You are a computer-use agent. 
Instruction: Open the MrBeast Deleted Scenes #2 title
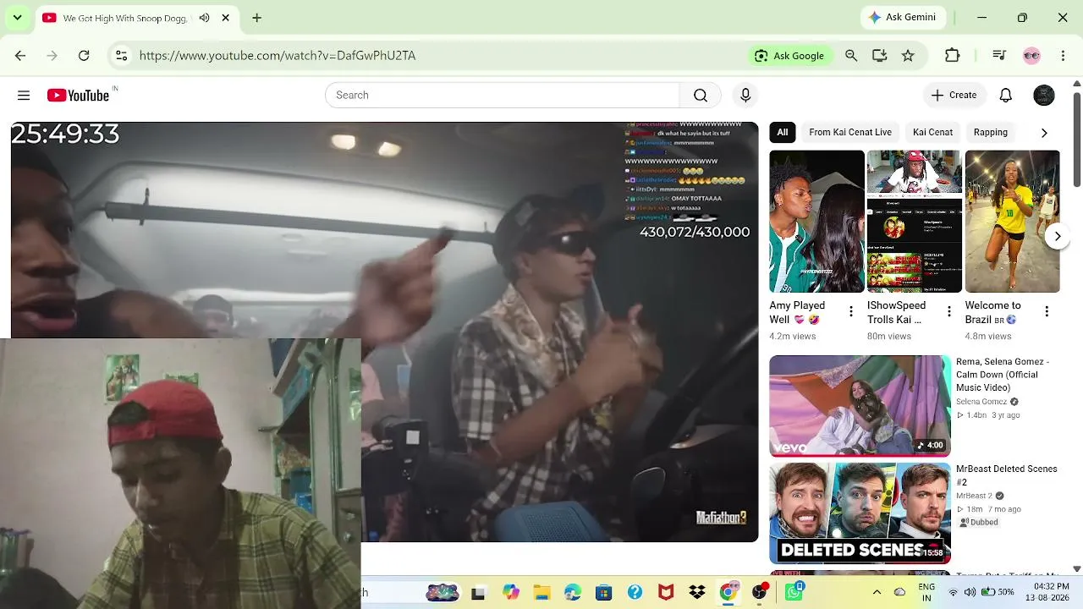point(1007,475)
